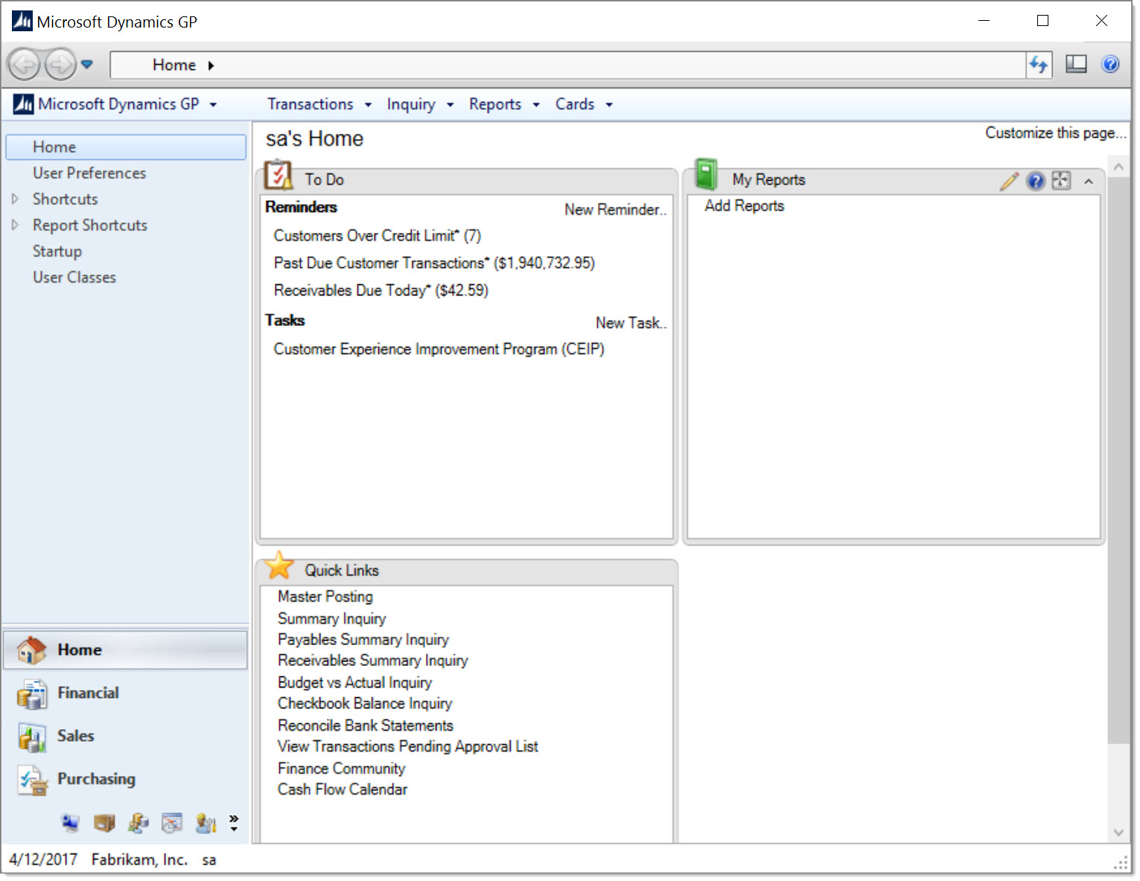Viewport: 1140px width, 881px height.
Task: Click the Home house icon in navigation pane
Action: pyautogui.click(x=31, y=650)
